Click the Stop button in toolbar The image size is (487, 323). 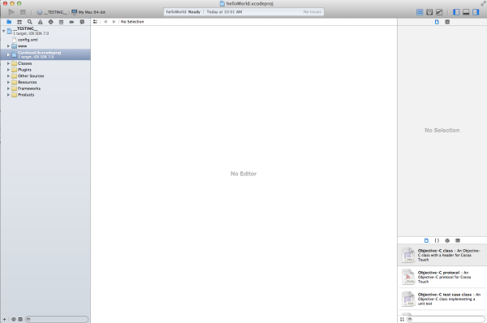tap(23, 12)
